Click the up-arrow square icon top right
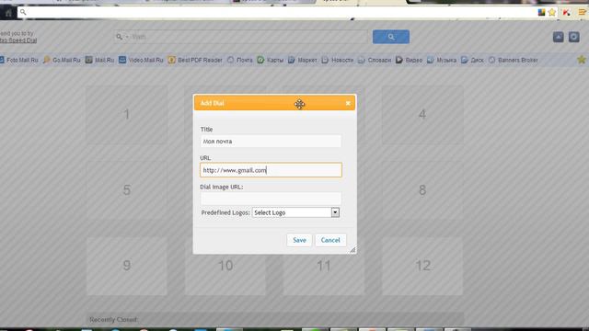This screenshot has width=589, height=331. [x=559, y=37]
